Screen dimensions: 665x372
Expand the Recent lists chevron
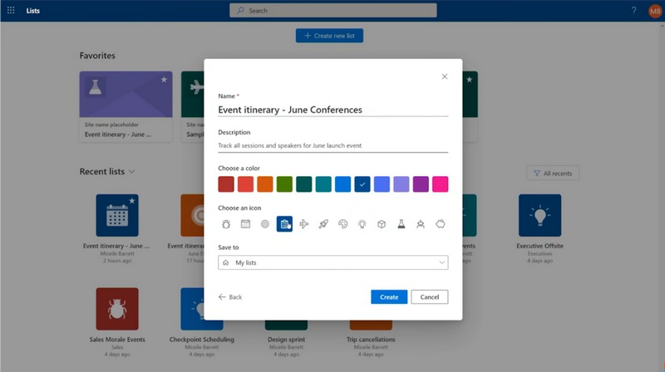coord(131,172)
